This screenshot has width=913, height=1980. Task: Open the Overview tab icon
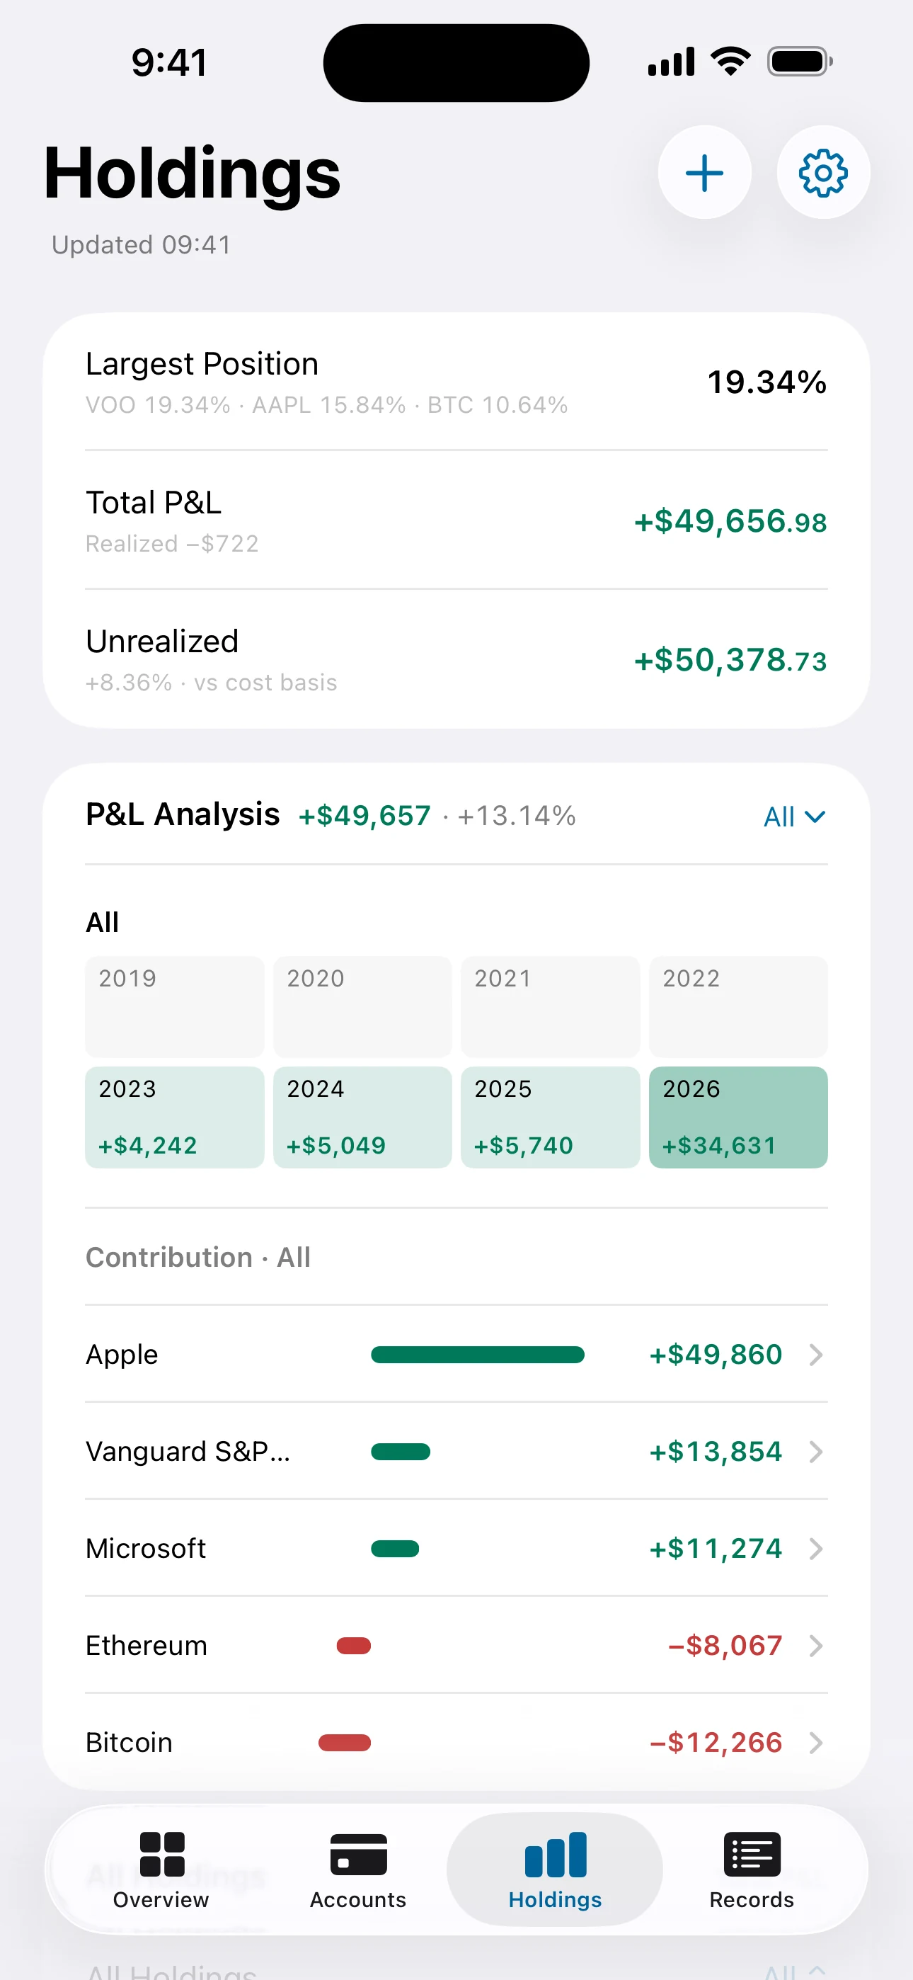162,1854
